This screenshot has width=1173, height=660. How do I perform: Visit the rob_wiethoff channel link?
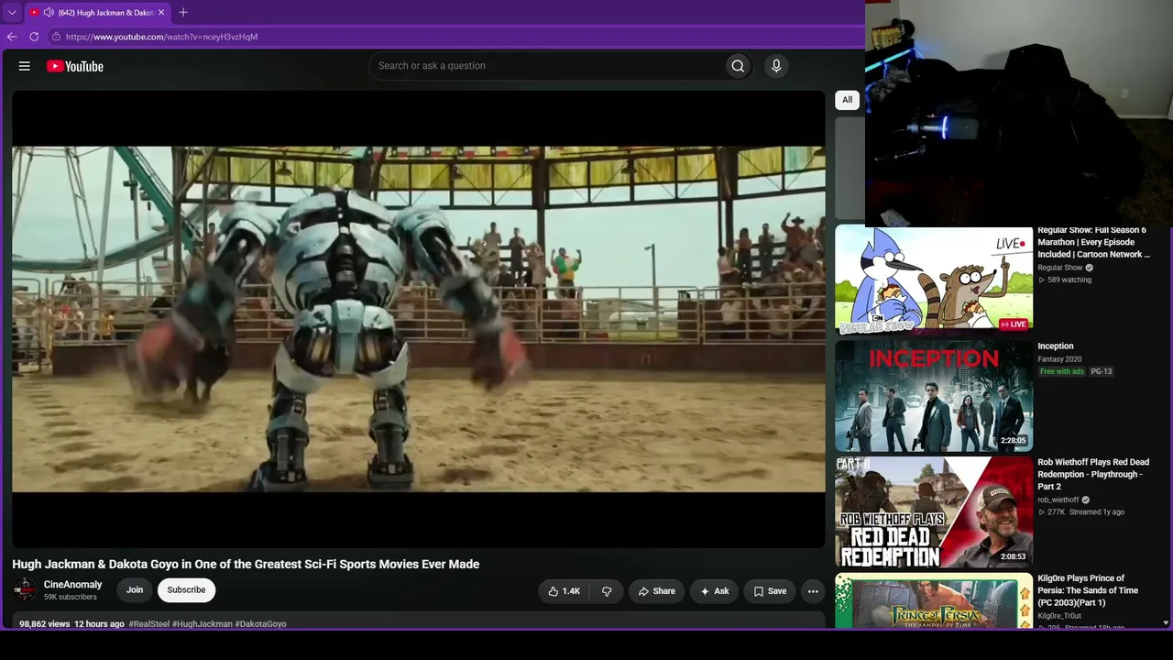pos(1058,500)
